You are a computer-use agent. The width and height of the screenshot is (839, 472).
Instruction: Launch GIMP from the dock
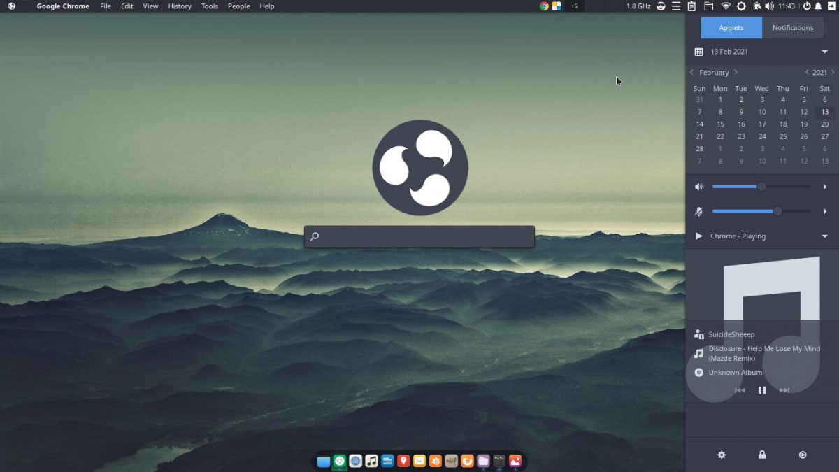[451, 460]
